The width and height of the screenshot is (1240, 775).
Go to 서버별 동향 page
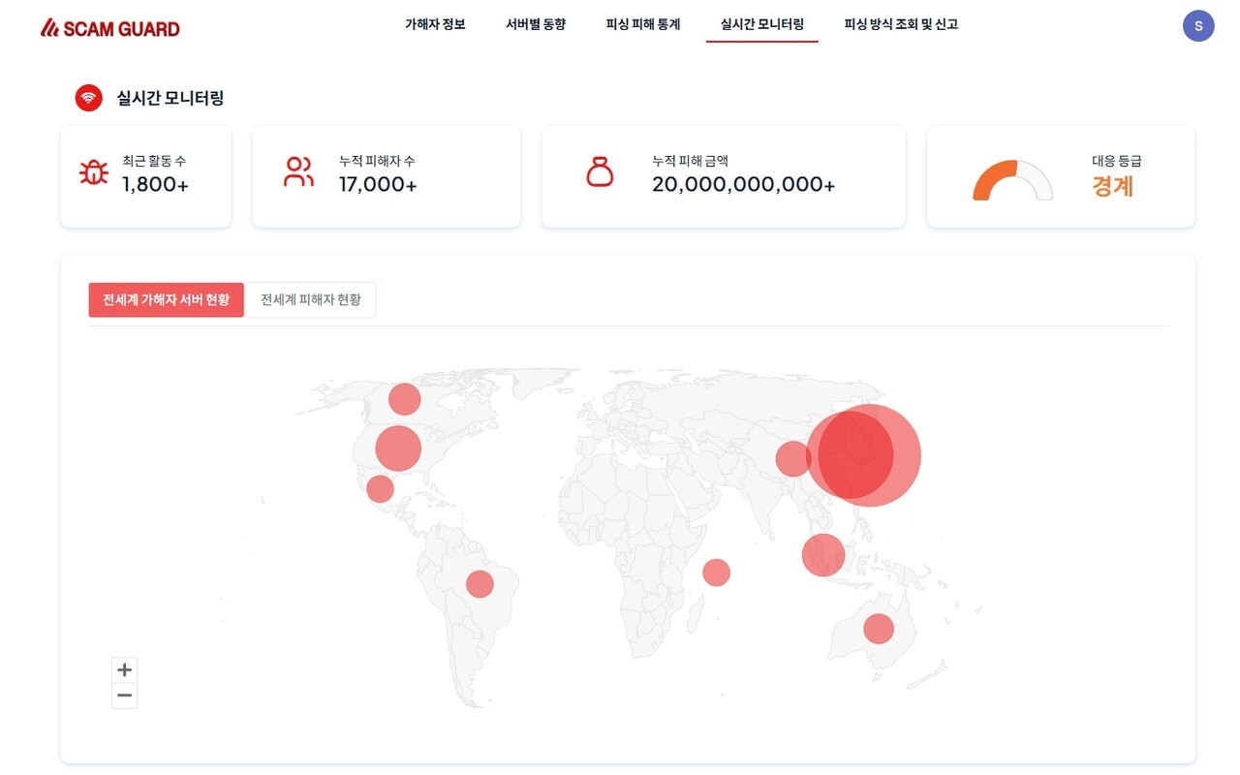[536, 24]
